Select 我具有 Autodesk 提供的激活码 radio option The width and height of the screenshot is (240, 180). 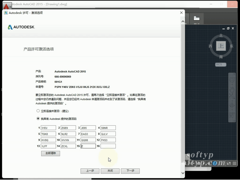38,118
